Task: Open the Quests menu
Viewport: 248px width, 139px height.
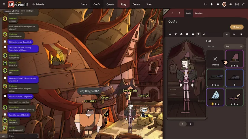Action: coord(110,4)
